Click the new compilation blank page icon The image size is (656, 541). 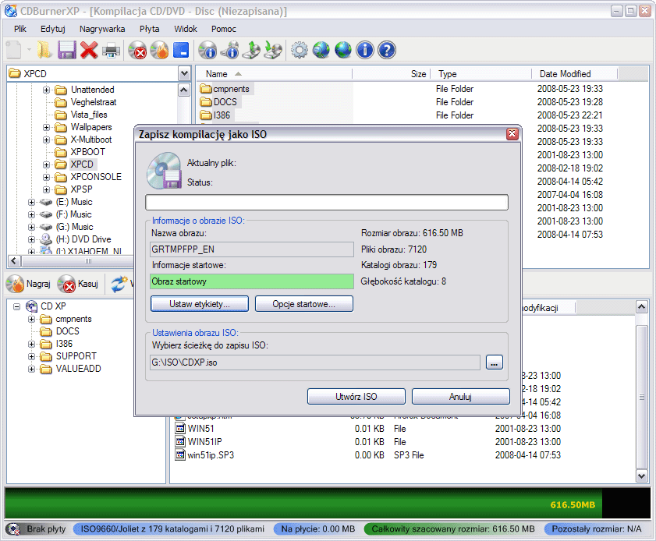13,50
